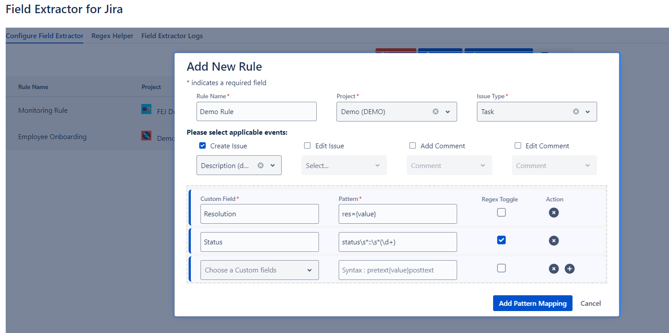Click the Rule Name column header
Screen dimensions: 669x333
coord(33,87)
